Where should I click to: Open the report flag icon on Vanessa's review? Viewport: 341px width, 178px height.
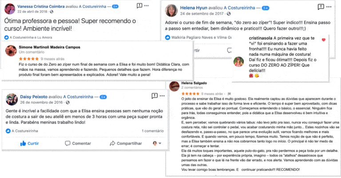tap(139, 6)
